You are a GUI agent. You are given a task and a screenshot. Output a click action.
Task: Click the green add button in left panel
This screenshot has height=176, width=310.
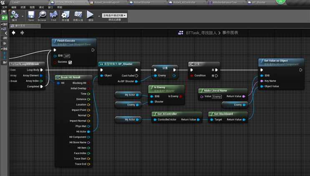[4, 18]
